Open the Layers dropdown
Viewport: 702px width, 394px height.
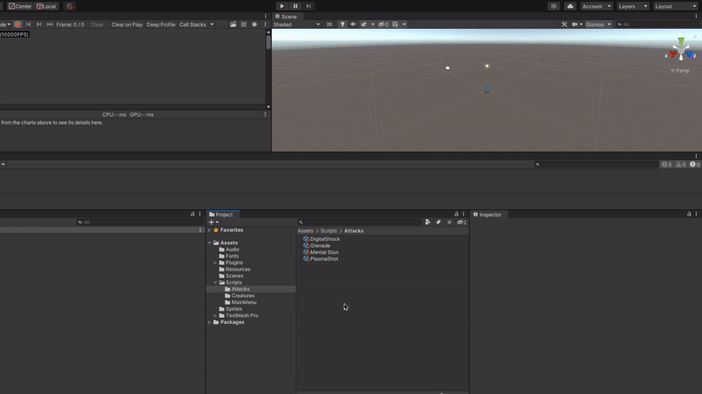click(631, 6)
